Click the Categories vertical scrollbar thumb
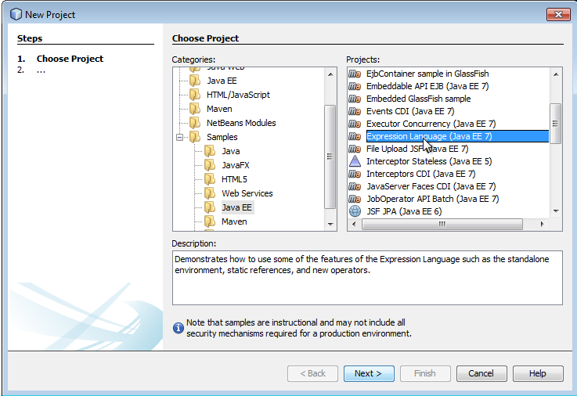Image resolution: width=577 pixels, height=396 pixels. point(330,157)
